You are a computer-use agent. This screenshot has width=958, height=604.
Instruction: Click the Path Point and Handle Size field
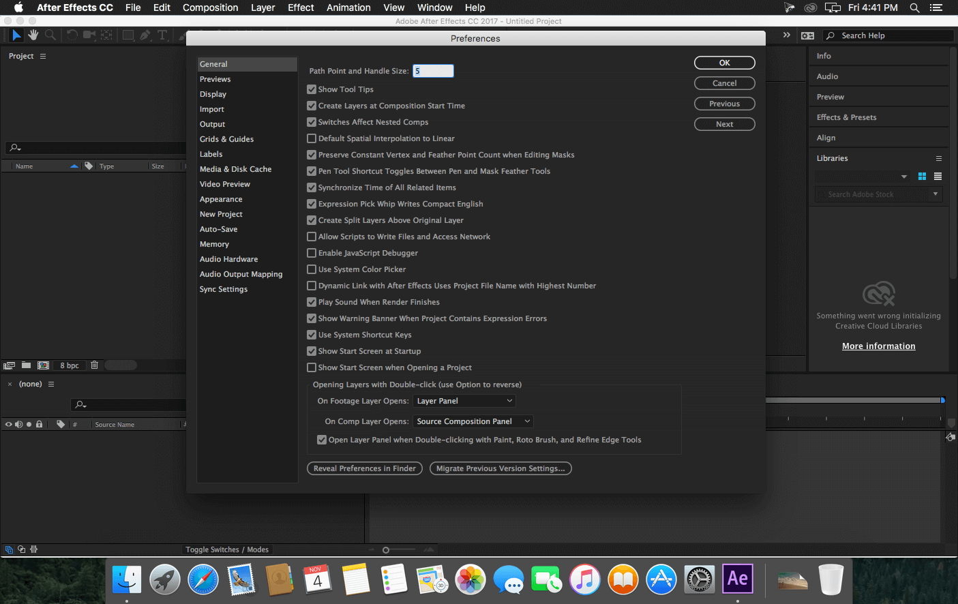(x=434, y=71)
